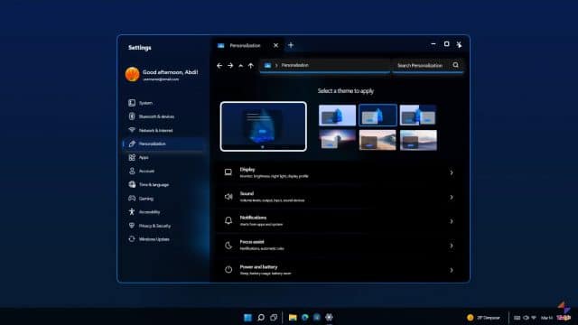The width and height of the screenshot is (578, 325).
Task: Add a new tab with plus button
Action: (291, 45)
